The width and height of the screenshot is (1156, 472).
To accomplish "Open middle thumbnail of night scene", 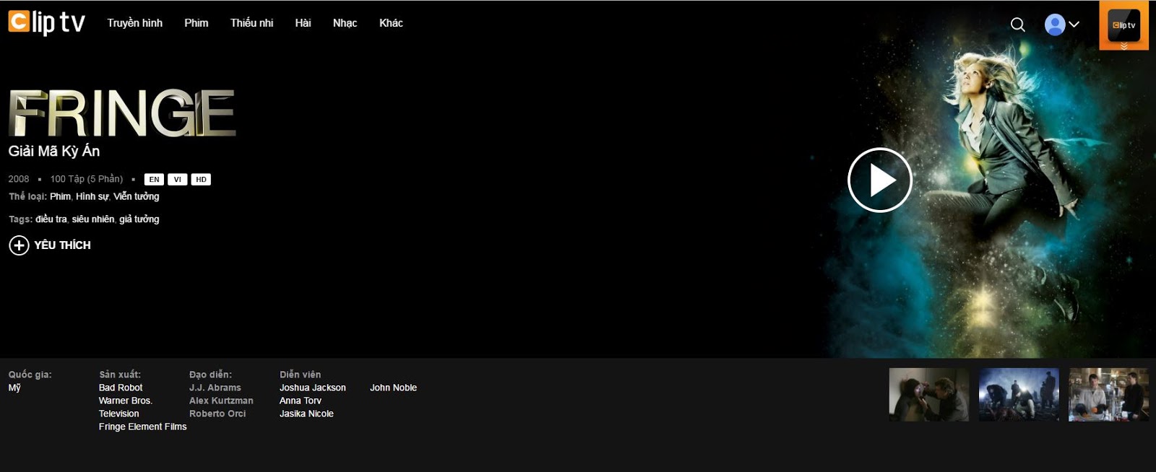I will point(1019,395).
